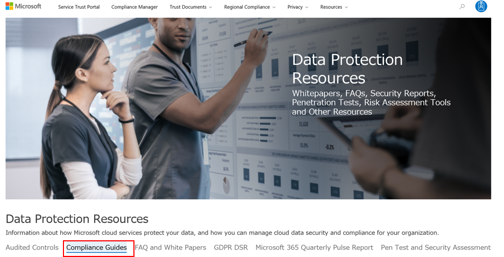Open the GDPR DSR tab
Image resolution: width=504 pixels, height=257 pixels.
point(231,247)
